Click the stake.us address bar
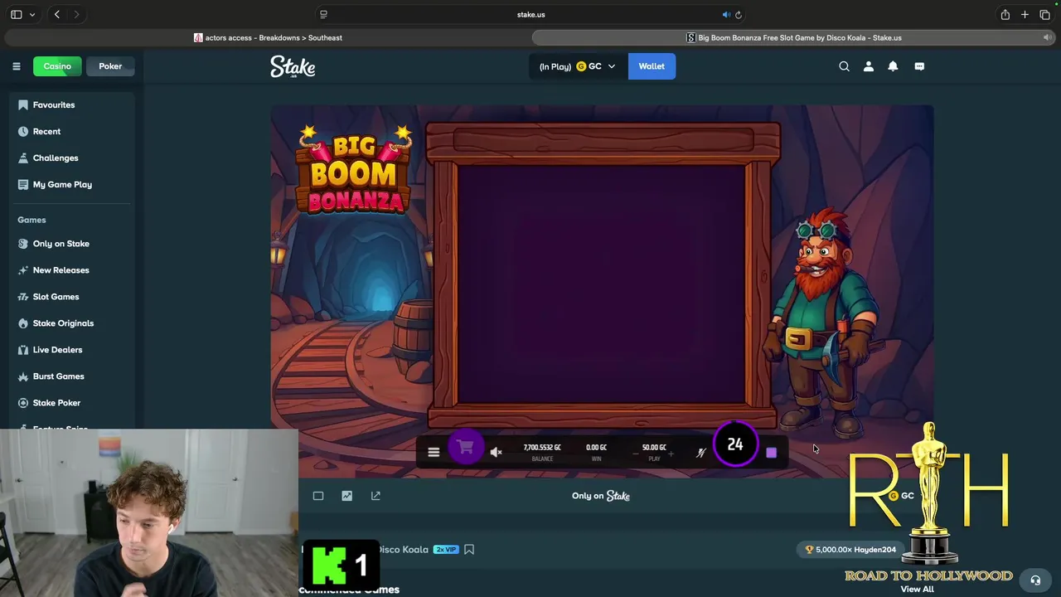The image size is (1061, 597). (530, 14)
